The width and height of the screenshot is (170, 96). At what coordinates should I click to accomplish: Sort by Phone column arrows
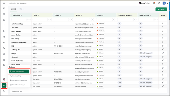61,15
